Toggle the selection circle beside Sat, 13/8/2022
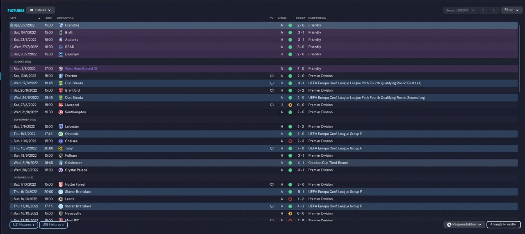This screenshot has height=234, width=525. 11,76
